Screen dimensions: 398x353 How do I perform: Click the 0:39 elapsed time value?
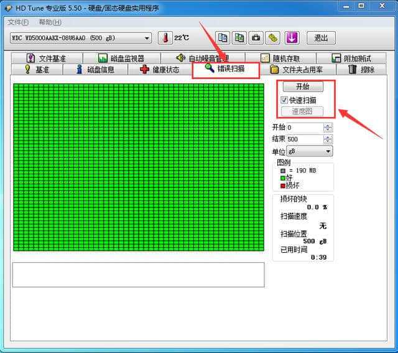coord(319,258)
